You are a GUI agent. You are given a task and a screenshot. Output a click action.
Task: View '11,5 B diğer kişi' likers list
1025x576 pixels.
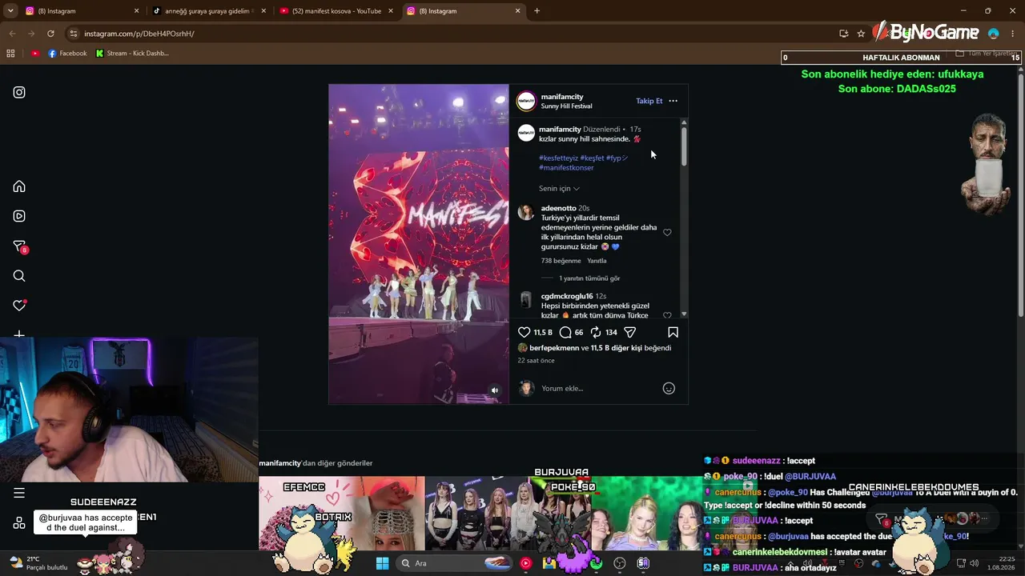tap(617, 348)
